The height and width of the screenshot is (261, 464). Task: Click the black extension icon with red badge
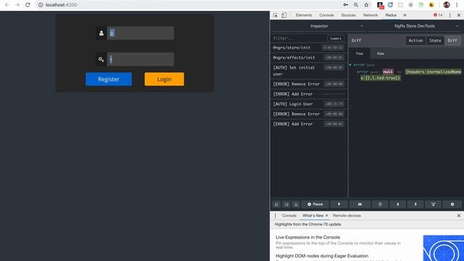click(380, 5)
